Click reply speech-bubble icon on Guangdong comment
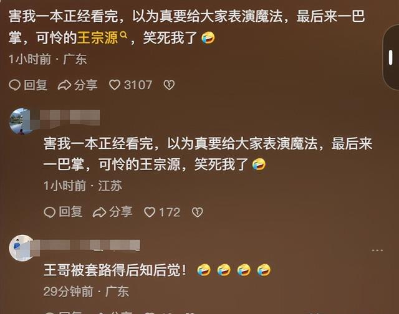Screen dimensions: 399x314 pos(14,85)
